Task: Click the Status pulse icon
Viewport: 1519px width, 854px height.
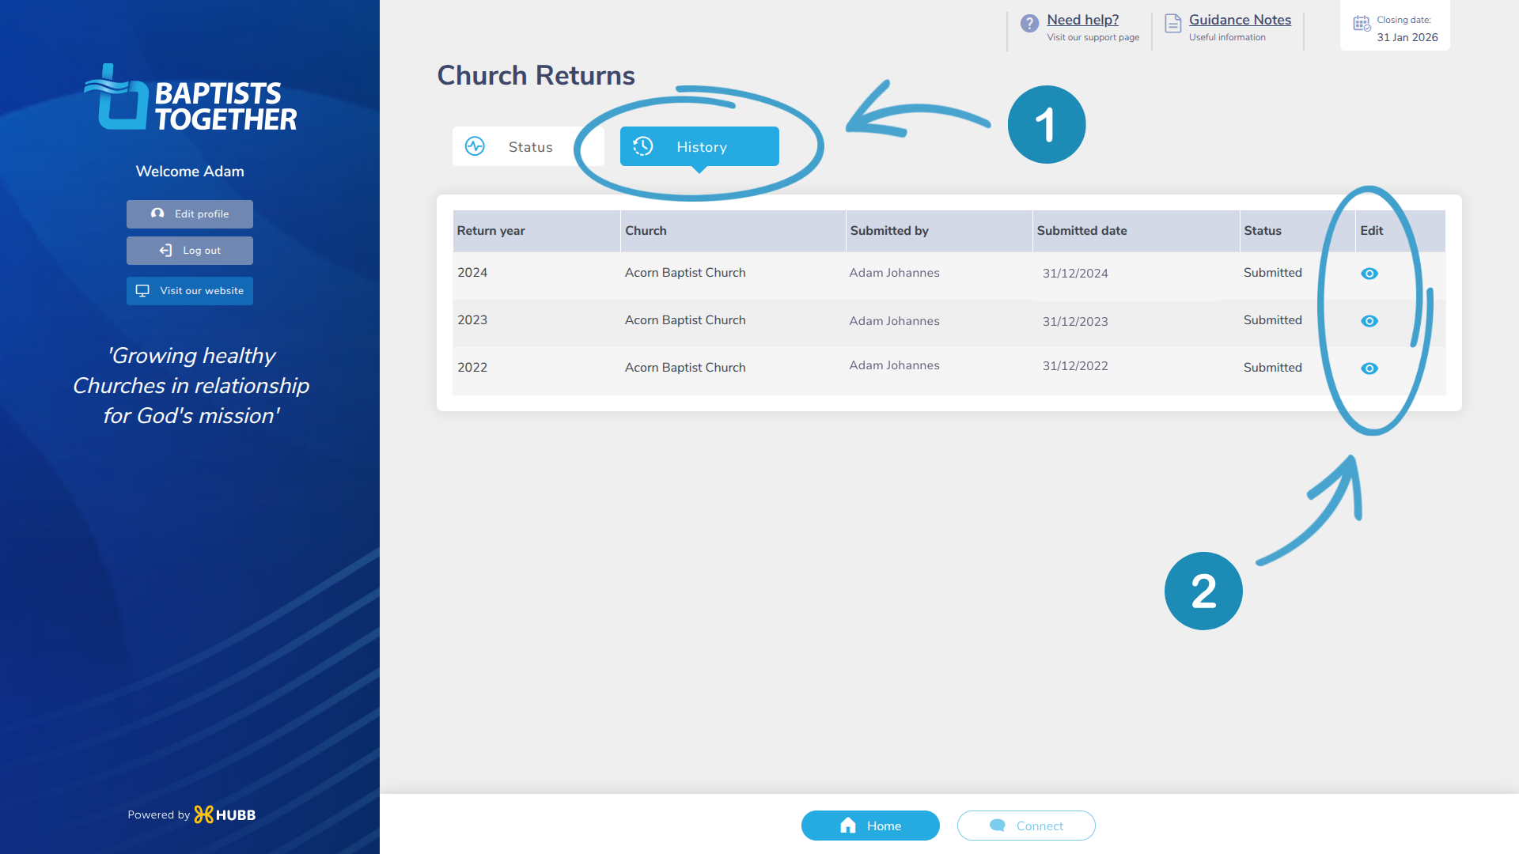Action: pos(475,146)
